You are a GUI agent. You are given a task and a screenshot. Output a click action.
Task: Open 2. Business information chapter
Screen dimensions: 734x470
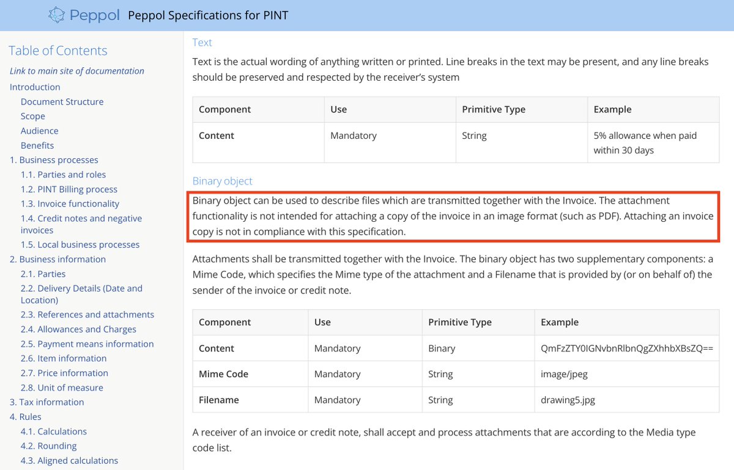coord(57,259)
